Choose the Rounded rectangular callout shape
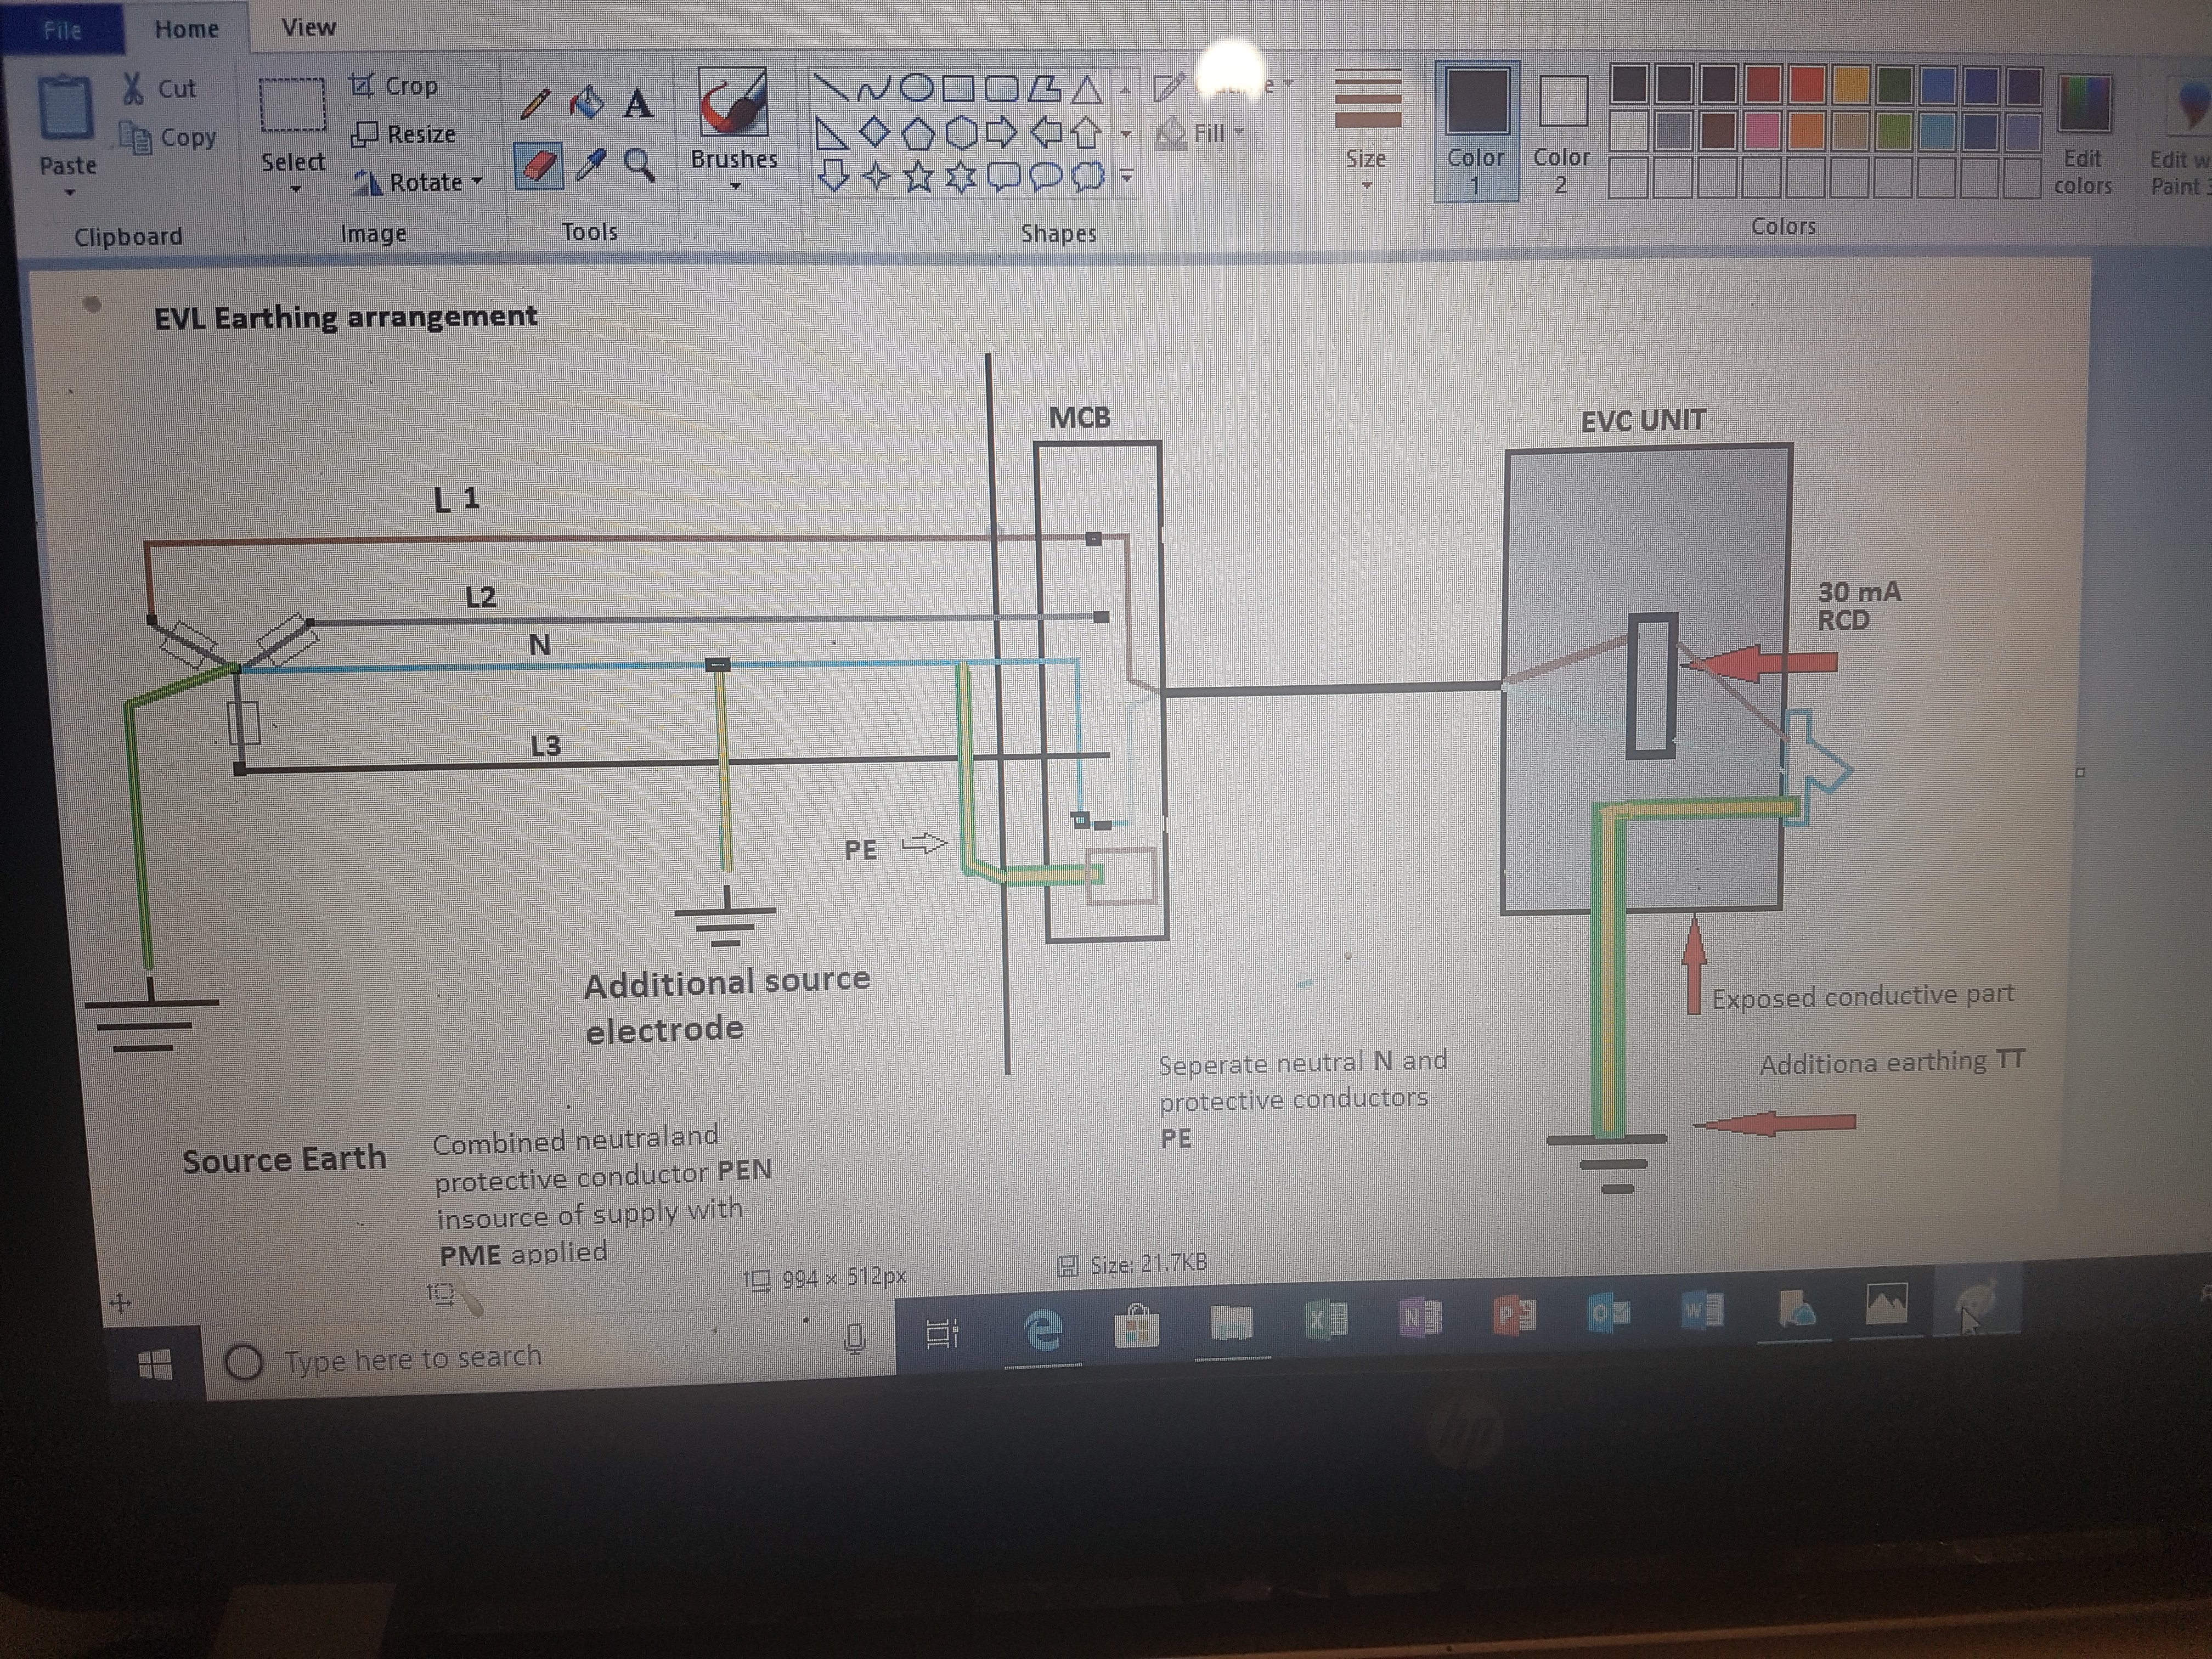The height and width of the screenshot is (1659, 2212). 1003,177
